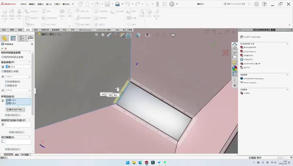
Task: Check the 保留实体 option
Action: tap(6, 85)
